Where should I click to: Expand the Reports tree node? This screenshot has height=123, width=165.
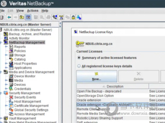pos(6,46)
